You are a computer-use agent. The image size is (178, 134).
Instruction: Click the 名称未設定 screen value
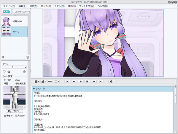(20, 83)
